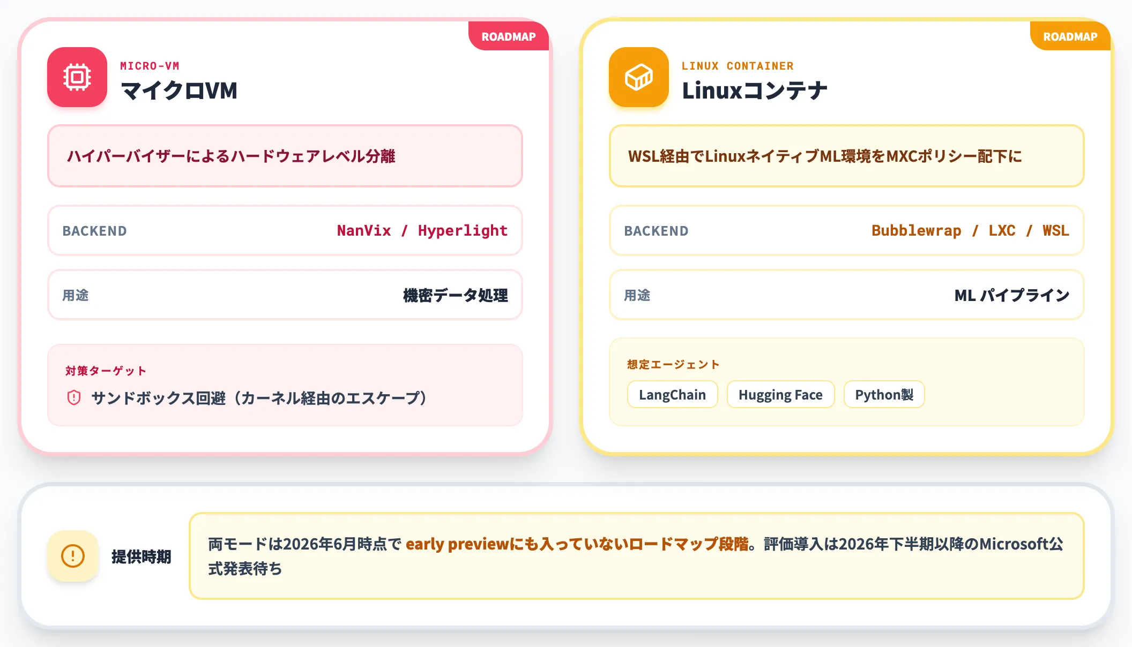Click the 用途 label in Linuxコンテナ card
This screenshot has width=1132, height=647.
pyautogui.click(x=637, y=295)
